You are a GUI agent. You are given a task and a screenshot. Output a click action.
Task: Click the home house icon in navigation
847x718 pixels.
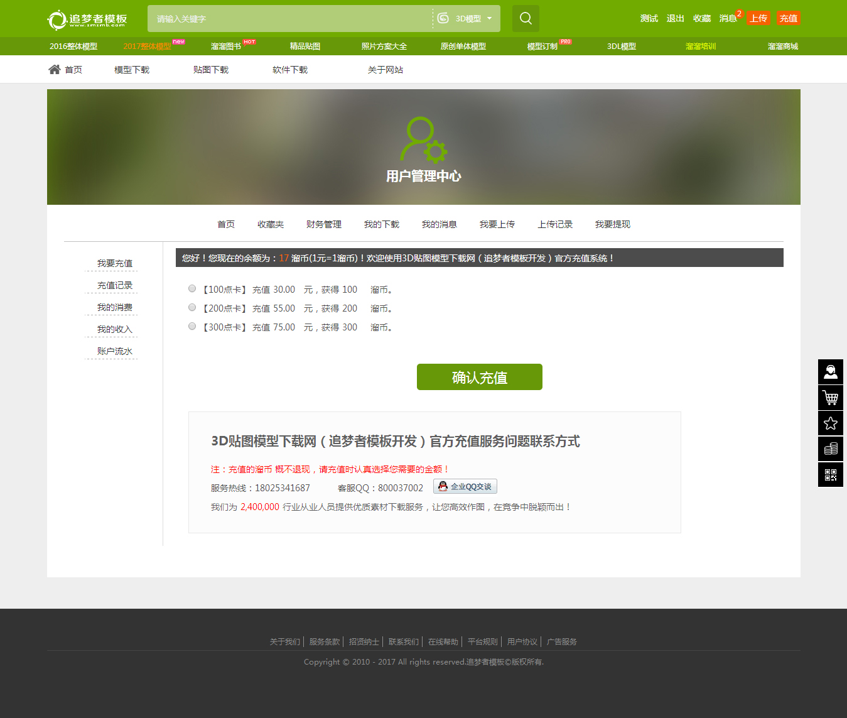click(55, 70)
